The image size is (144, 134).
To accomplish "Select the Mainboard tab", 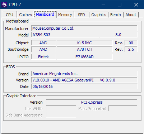I will (45, 14).
